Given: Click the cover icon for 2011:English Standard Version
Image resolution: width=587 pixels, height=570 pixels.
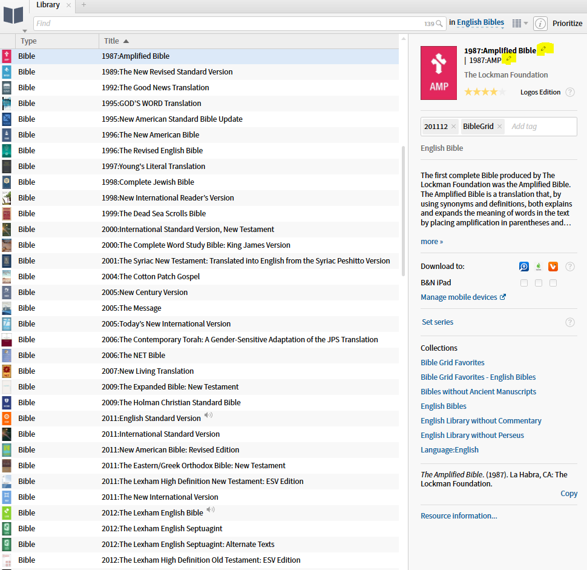Looking at the screenshot, I should point(7,418).
